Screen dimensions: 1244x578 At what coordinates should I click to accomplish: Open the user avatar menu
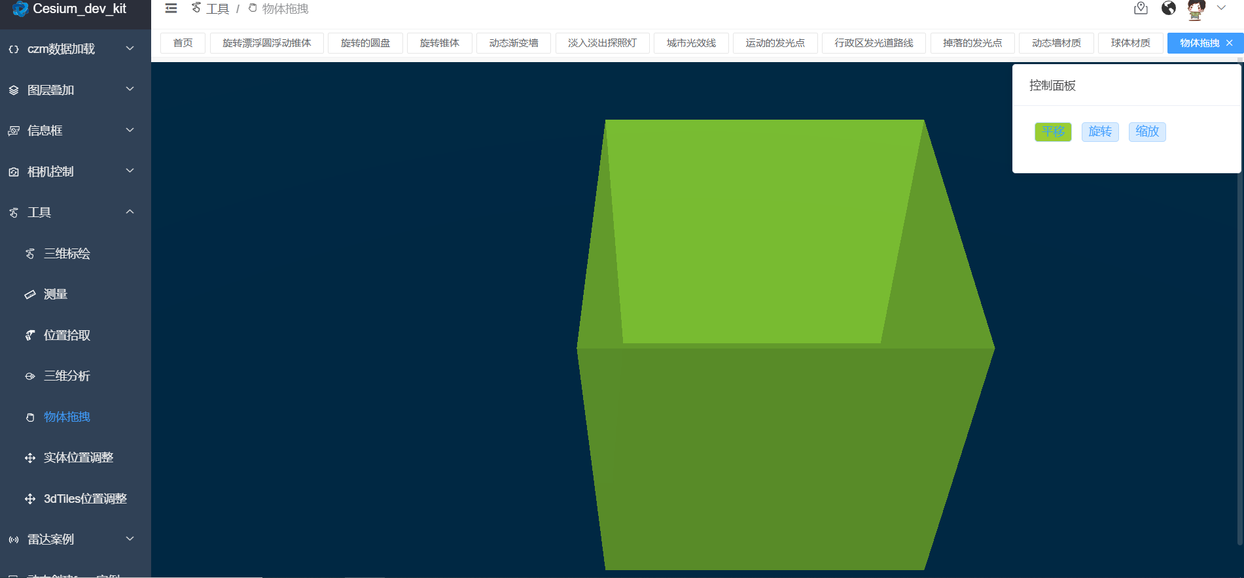(x=1196, y=9)
